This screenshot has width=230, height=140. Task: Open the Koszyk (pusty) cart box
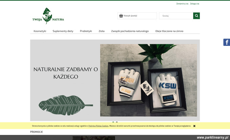[x=137, y=16]
